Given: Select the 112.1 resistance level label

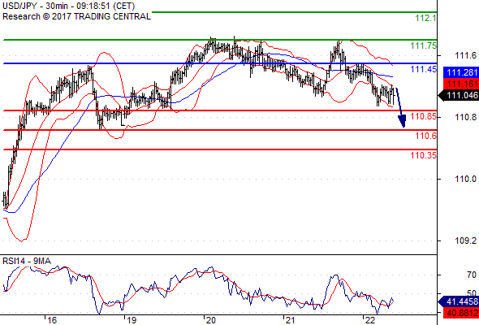Looking at the screenshot, I should click(x=426, y=18).
